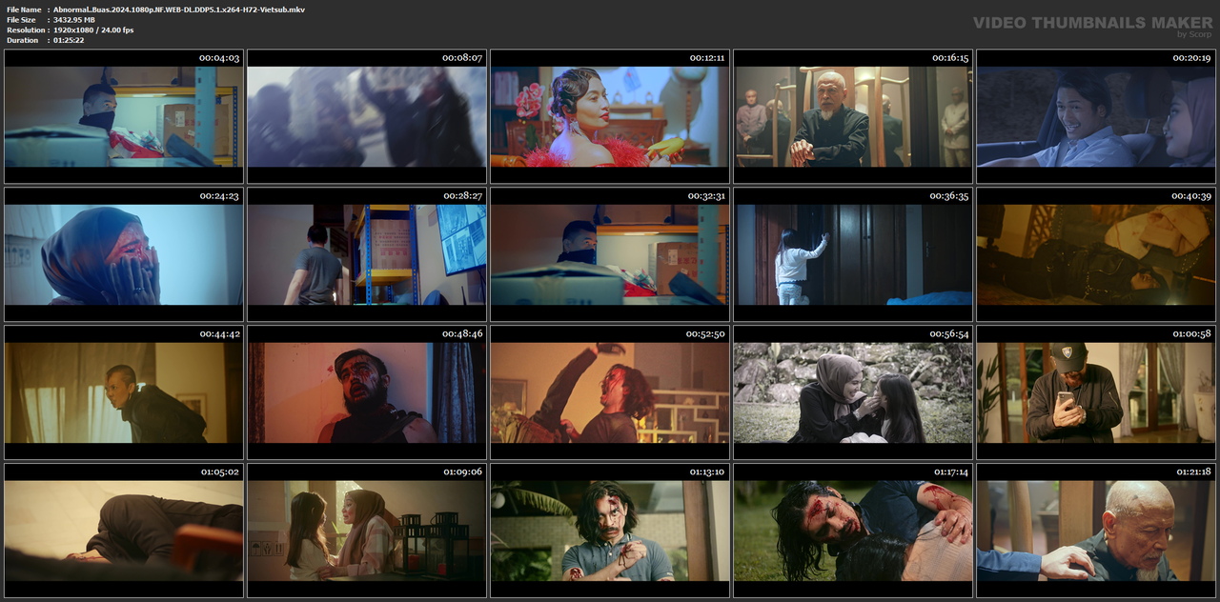Click the 00:40:39 timestamp label

pyautogui.click(x=1191, y=196)
